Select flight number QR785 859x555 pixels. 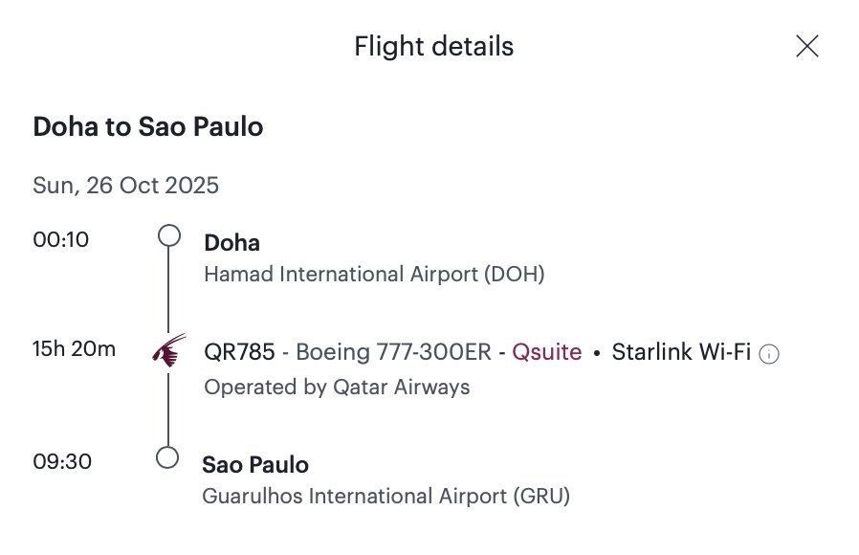click(239, 352)
